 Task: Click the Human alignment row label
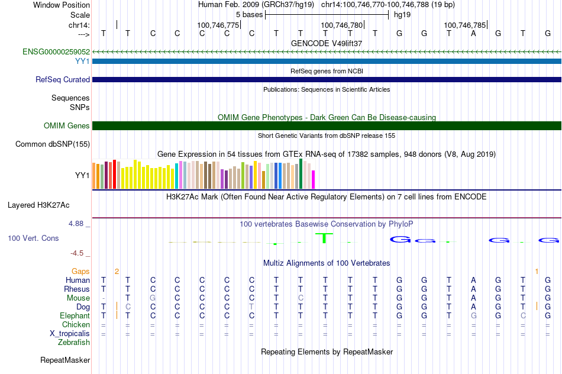(77, 280)
